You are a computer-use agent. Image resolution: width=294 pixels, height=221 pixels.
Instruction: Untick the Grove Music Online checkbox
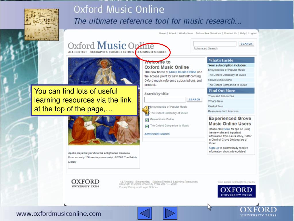click(x=147, y=120)
